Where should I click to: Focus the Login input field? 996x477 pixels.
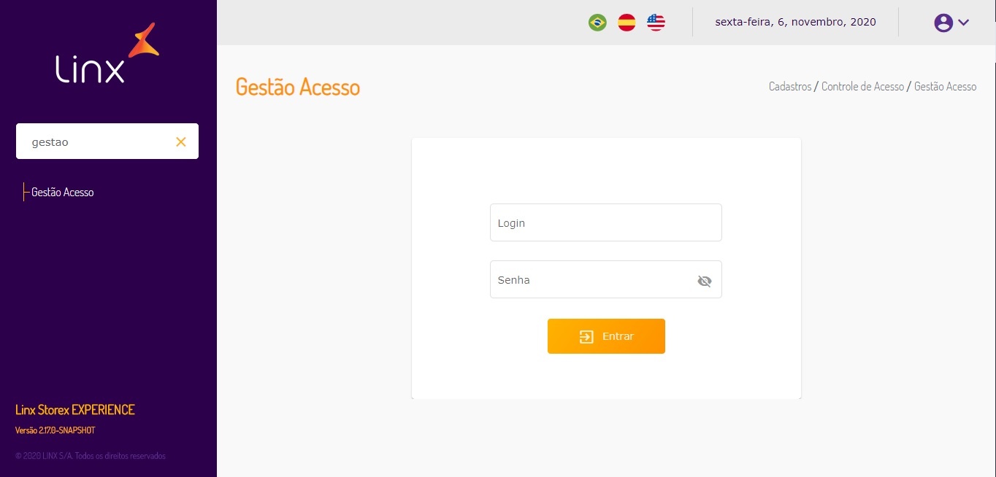point(605,222)
